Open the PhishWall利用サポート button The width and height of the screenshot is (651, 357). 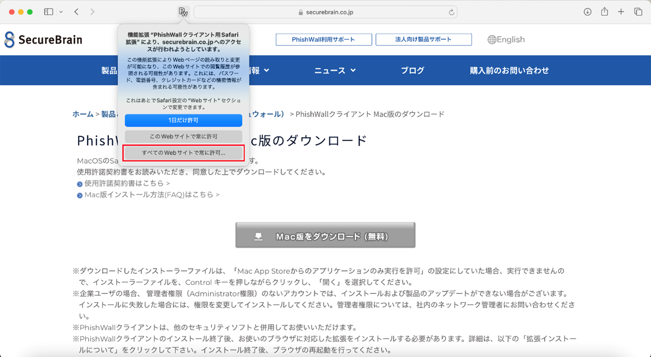point(324,40)
